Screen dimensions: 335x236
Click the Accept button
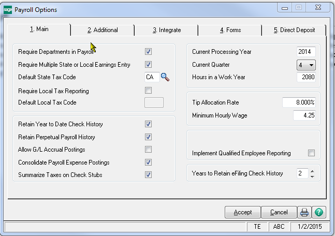pos(242,212)
